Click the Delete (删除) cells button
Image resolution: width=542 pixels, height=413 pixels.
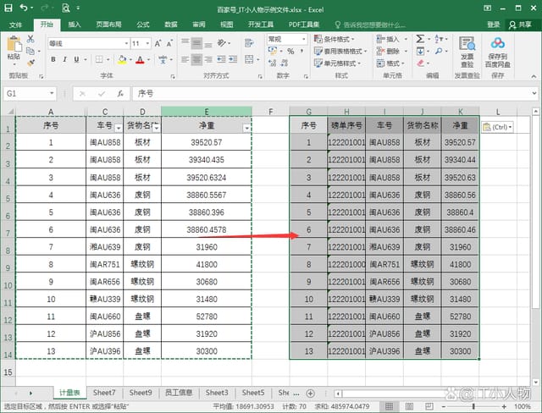coord(391,51)
